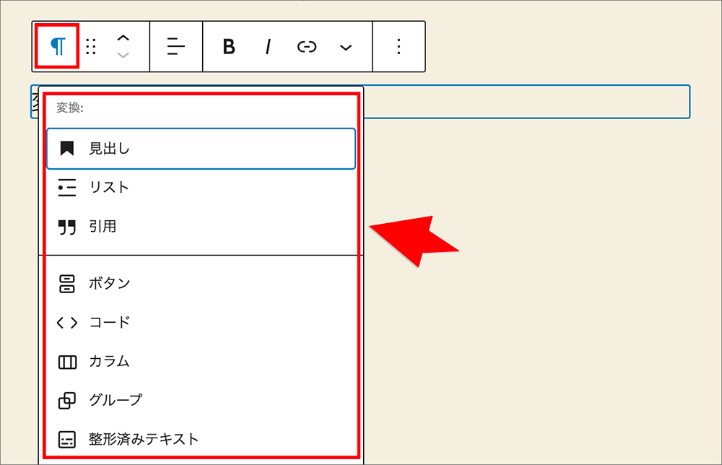
Task: Move block up with the up chevron
Action: [123, 38]
